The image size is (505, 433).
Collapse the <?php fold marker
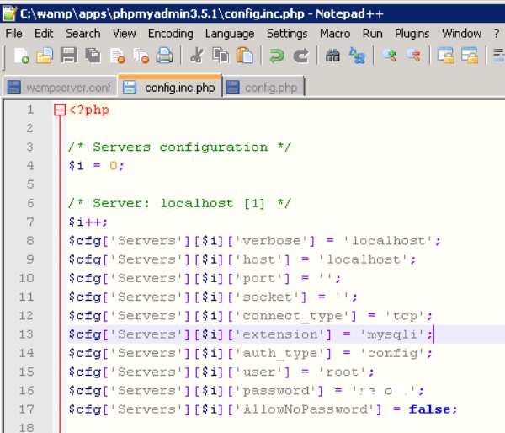click(x=60, y=110)
